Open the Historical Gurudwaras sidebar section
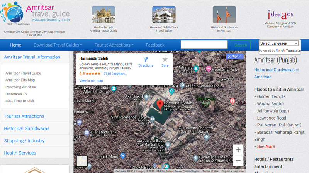Image resolution: width=309 pixels, height=173 pixels. coord(27,128)
